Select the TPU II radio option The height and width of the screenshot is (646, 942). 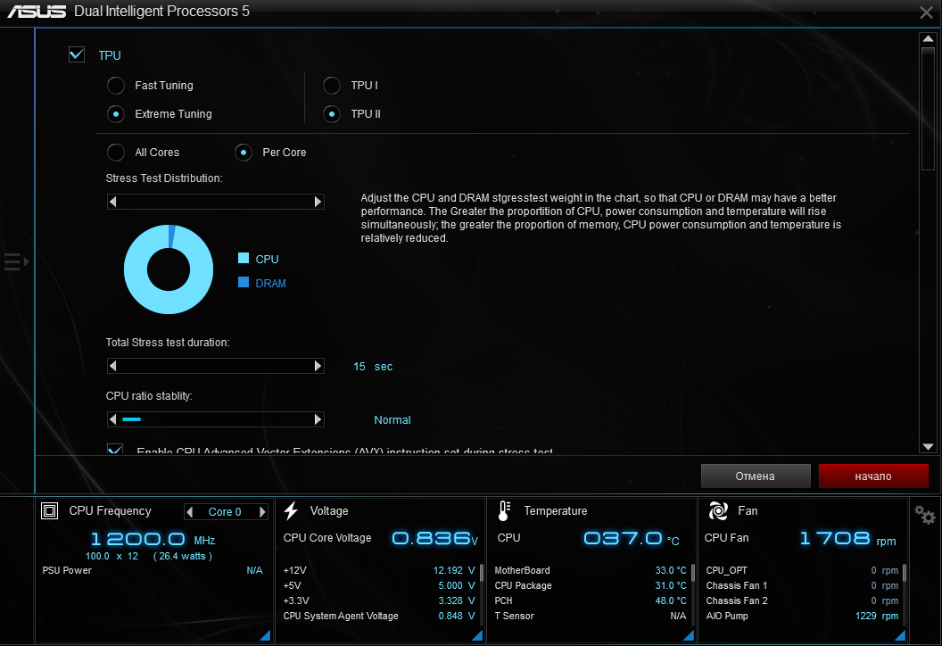[x=332, y=114]
